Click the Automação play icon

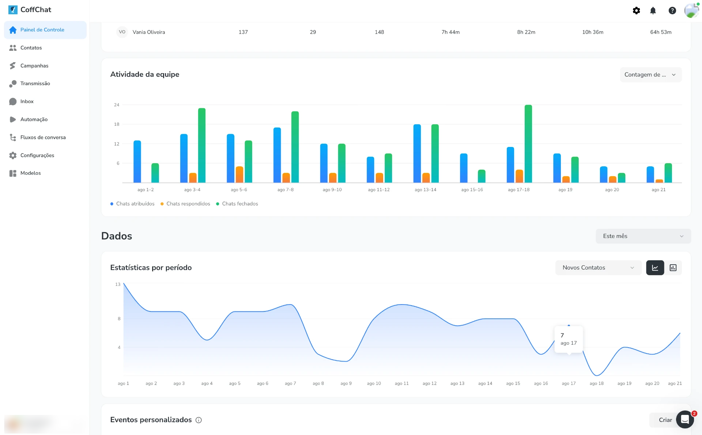tap(13, 120)
